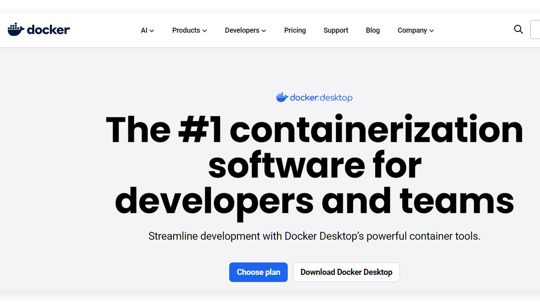Collapse the Products navigation chevron
The image size is (540, 304).
click(x=205, y=31)
